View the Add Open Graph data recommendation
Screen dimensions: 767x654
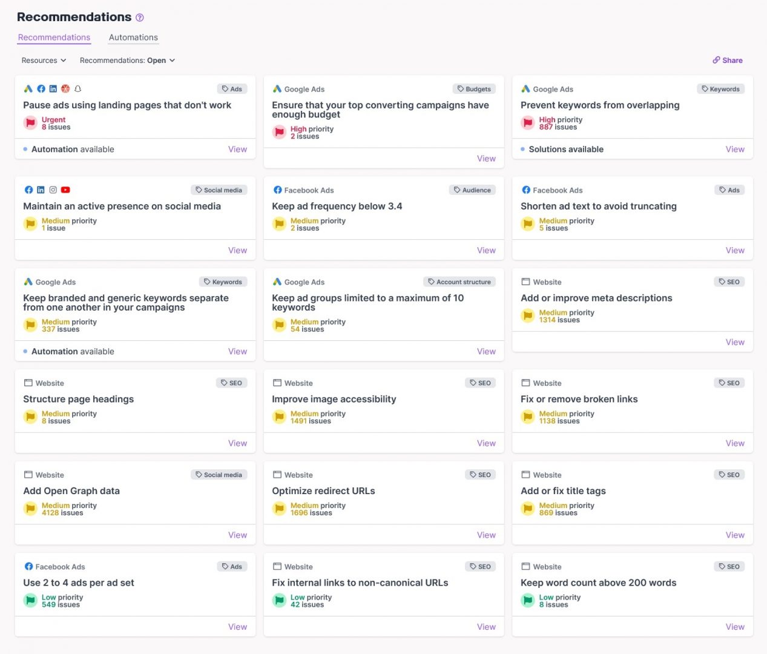click(x=237, y=535)
